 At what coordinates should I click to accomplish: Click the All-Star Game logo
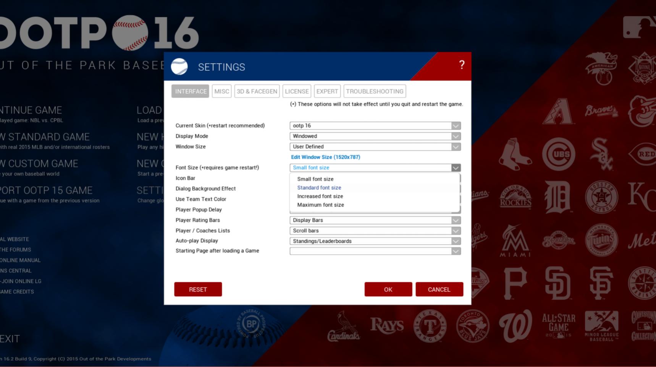559,326
